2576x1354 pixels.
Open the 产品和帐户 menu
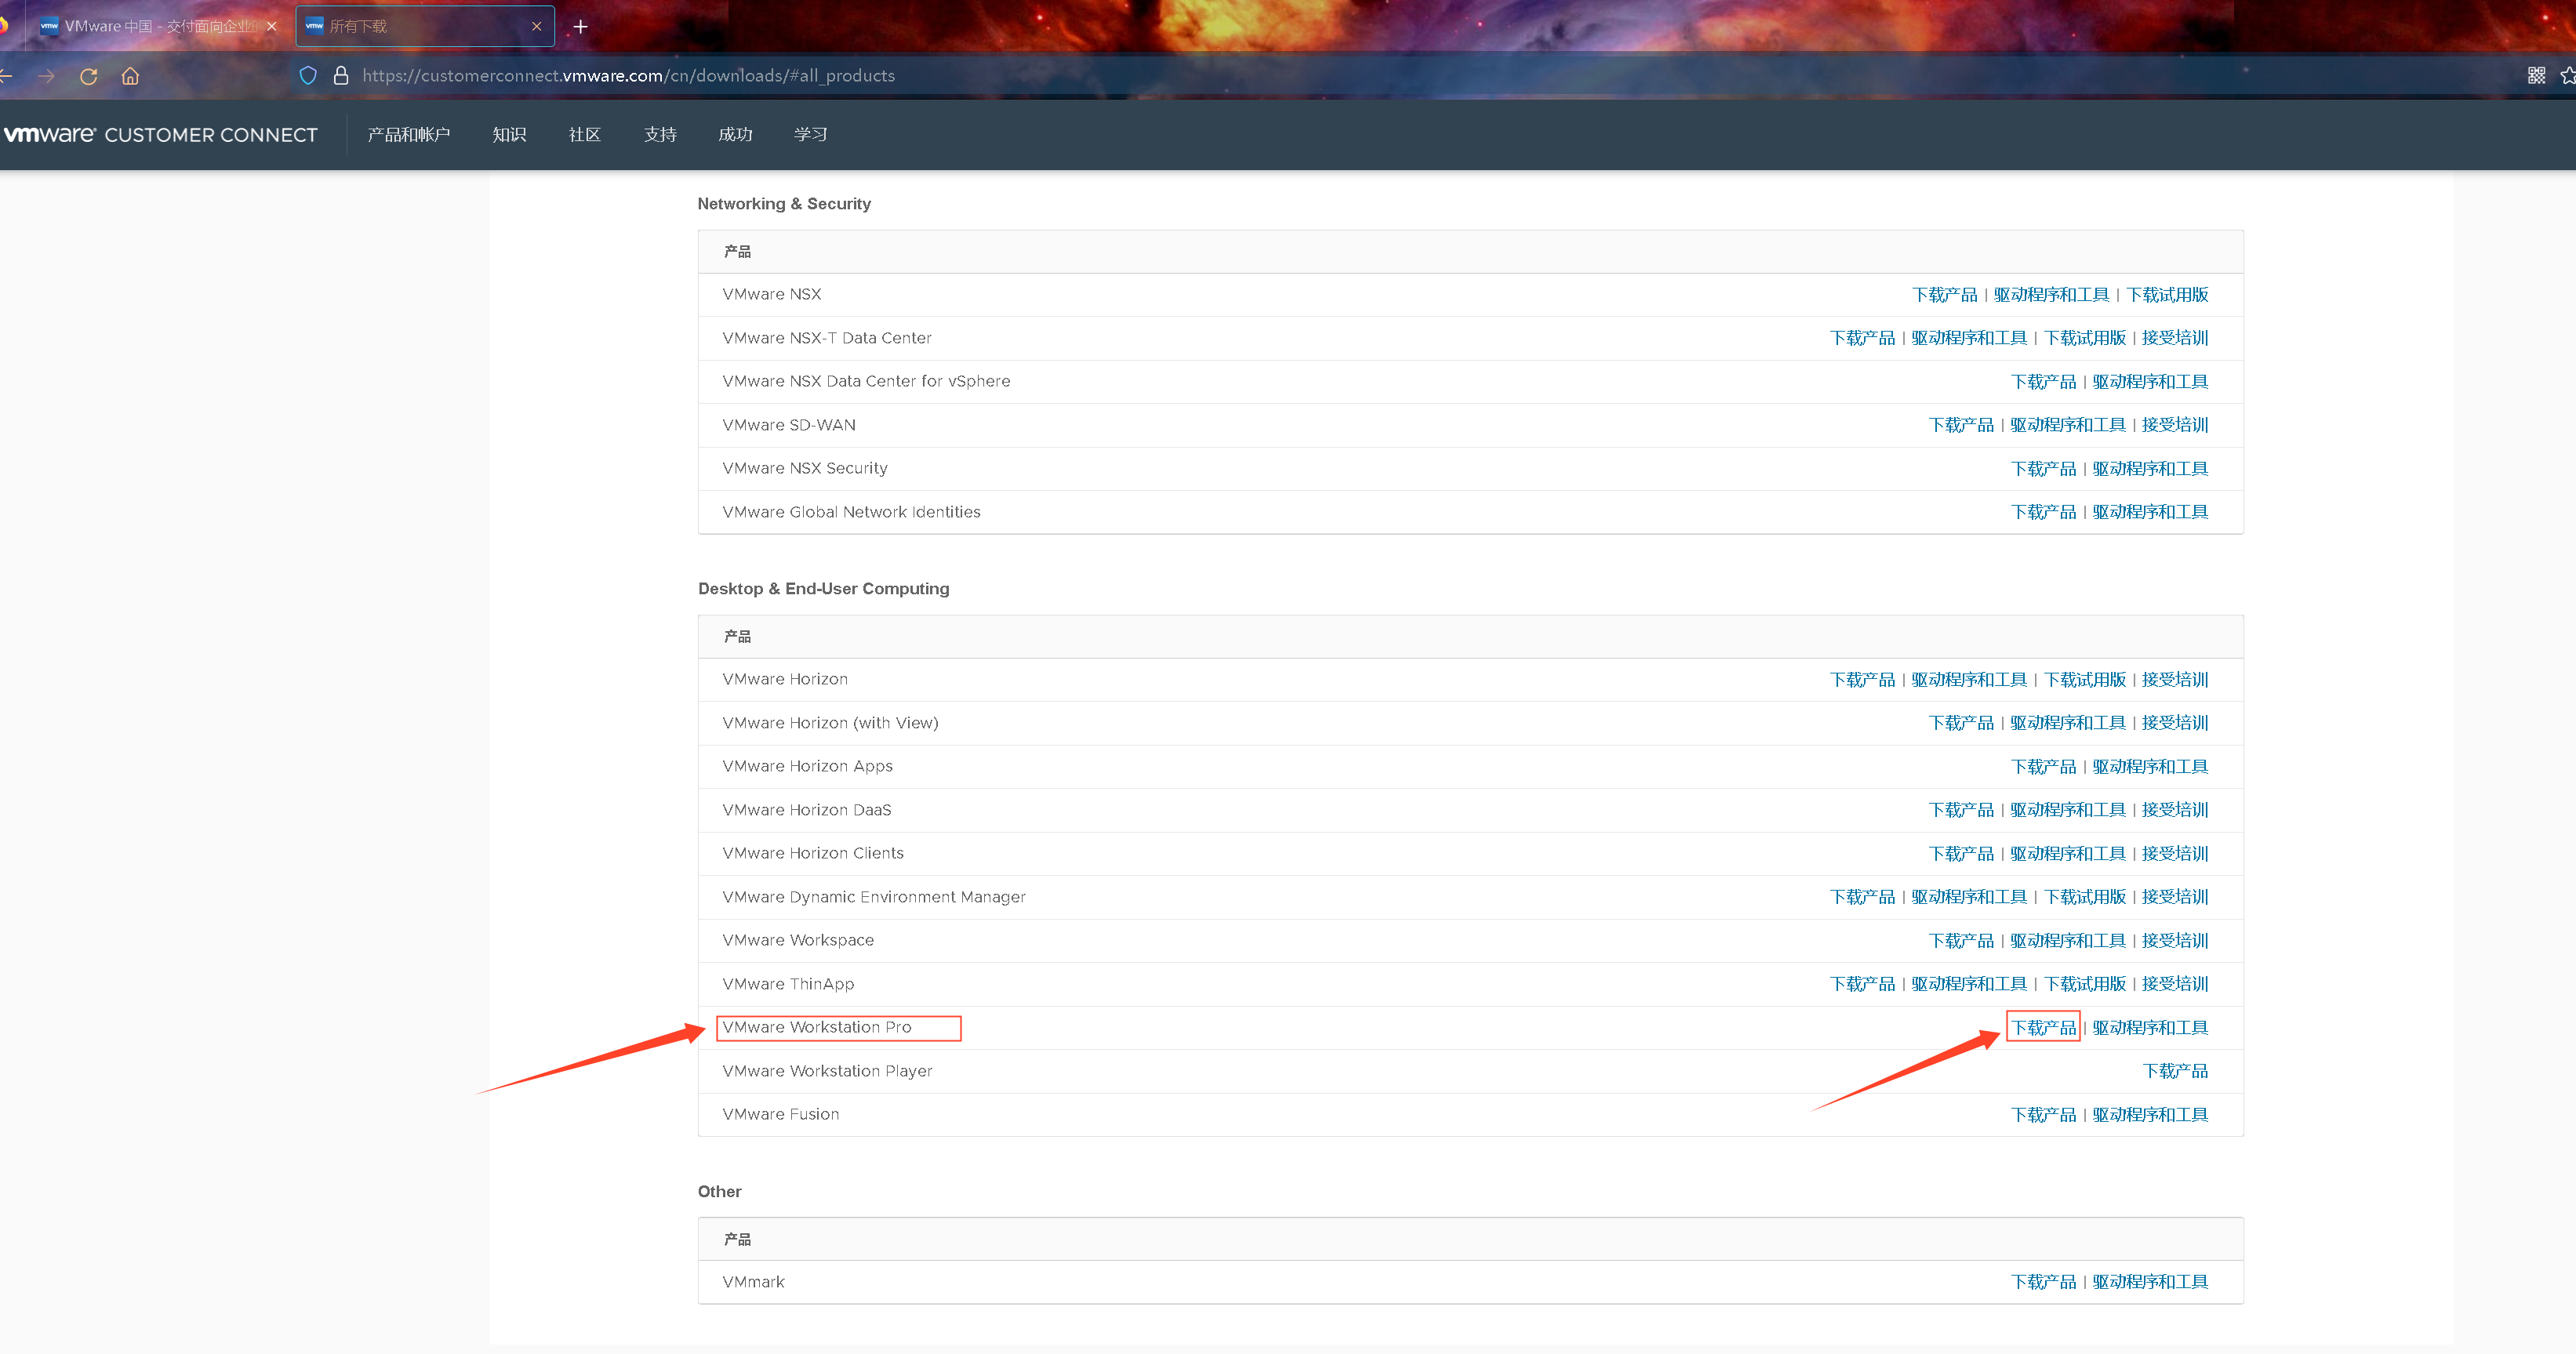(x=408, y=135)
